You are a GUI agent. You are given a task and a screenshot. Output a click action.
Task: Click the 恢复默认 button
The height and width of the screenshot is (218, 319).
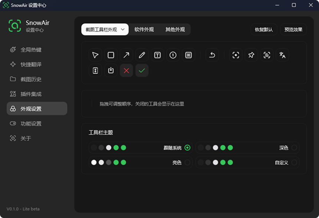(x=264, y=30)
